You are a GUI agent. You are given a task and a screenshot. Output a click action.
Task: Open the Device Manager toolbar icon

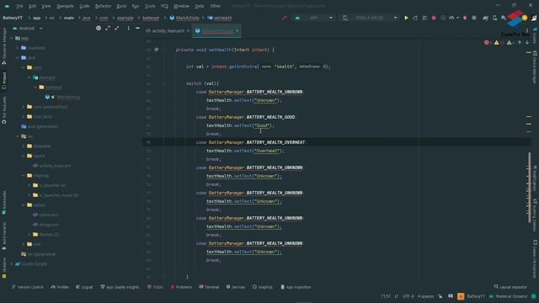tap(494, 18)
